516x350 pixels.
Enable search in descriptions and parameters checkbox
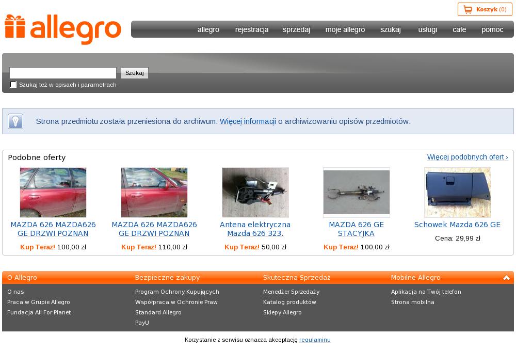click(13, 85)
